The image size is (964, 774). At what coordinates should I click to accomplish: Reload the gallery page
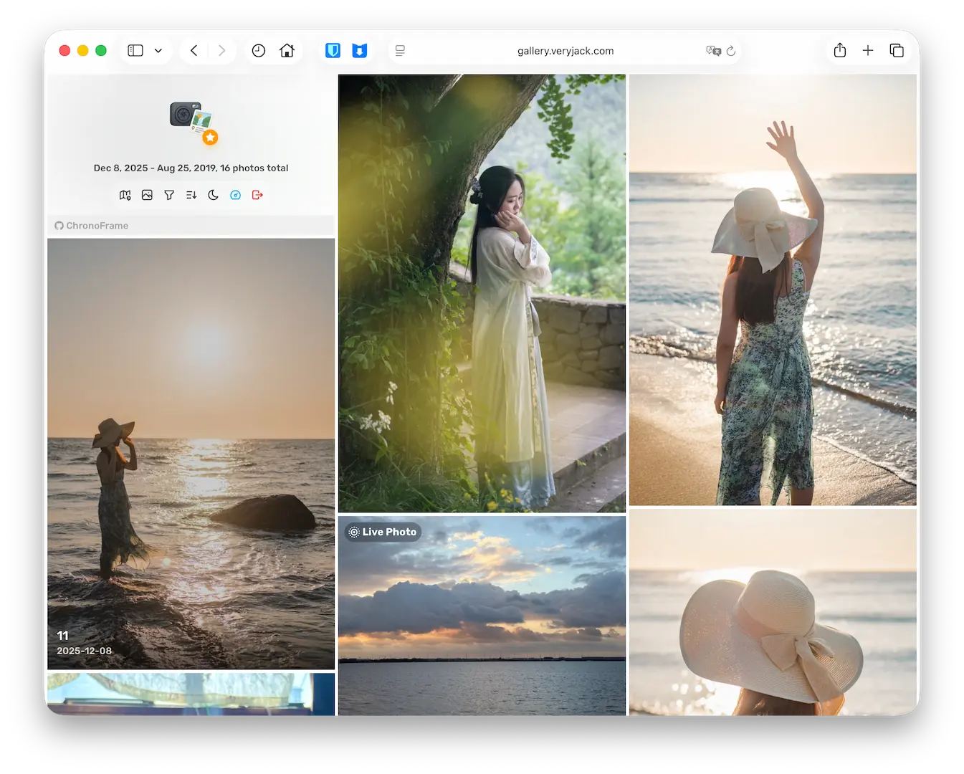(731, 51)
